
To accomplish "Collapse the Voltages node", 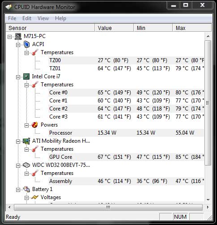I will click(26, 198).
